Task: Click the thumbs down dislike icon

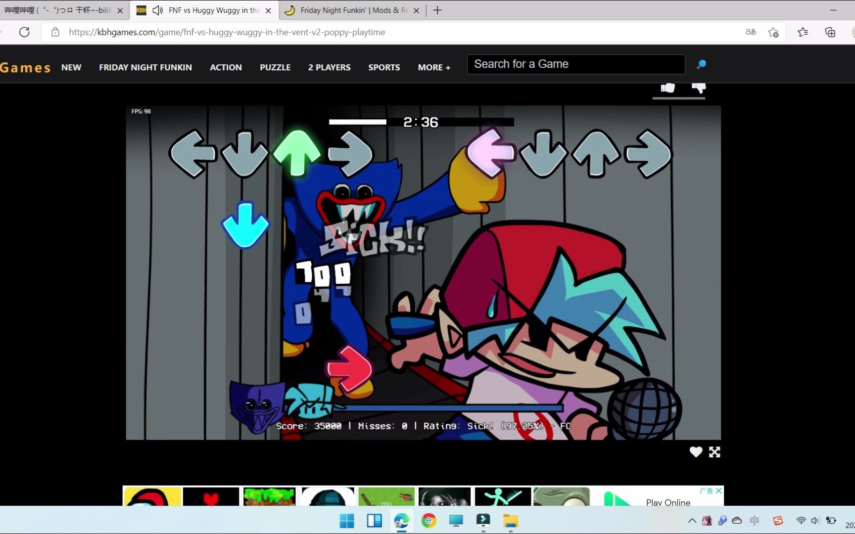Action: [x=699, y=88]
